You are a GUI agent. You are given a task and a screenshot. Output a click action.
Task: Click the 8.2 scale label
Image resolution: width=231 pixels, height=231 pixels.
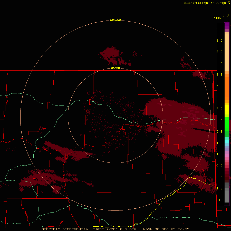pos(219,52)
